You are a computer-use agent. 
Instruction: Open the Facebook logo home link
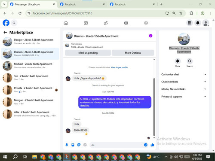pos(6,23)
